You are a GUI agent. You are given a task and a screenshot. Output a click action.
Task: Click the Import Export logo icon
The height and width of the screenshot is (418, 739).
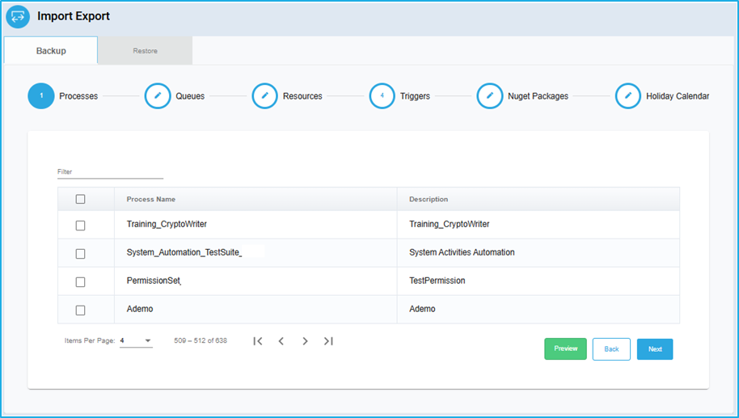click(18, 16)
